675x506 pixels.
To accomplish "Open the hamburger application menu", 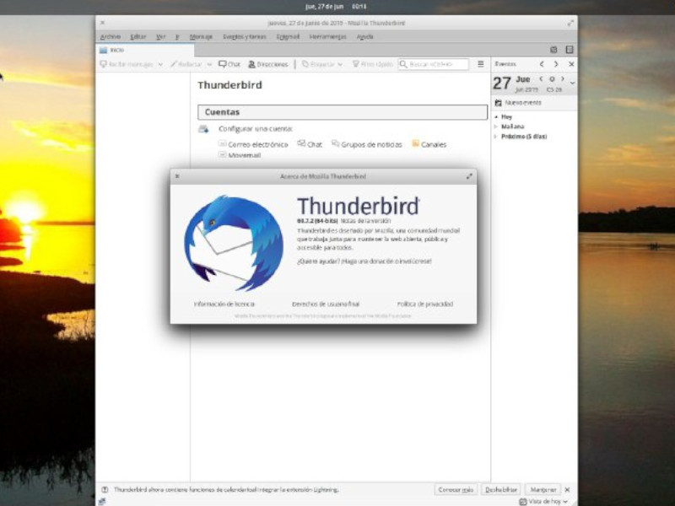I will (481, 64).
